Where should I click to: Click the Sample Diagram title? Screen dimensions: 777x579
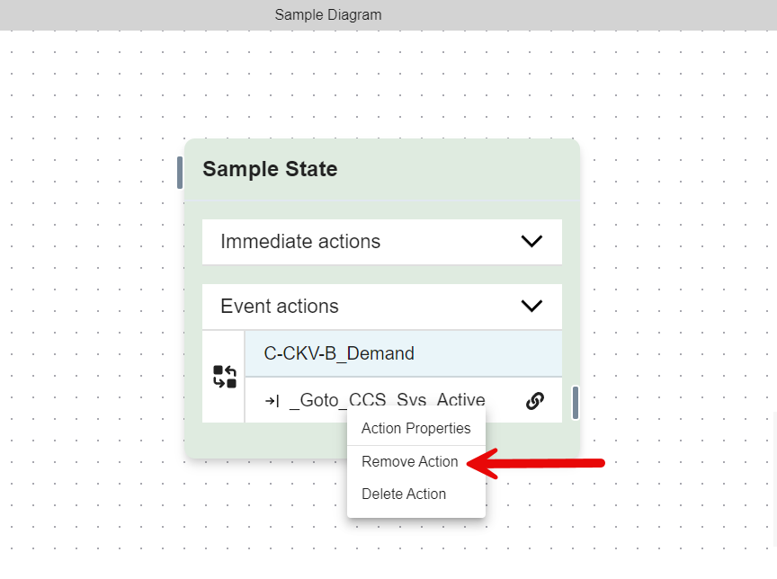point(328,15)
